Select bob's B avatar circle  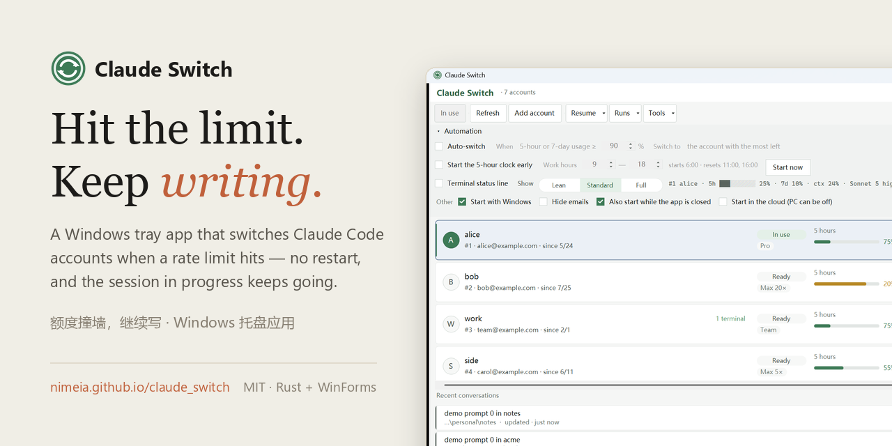click(451, 282)
